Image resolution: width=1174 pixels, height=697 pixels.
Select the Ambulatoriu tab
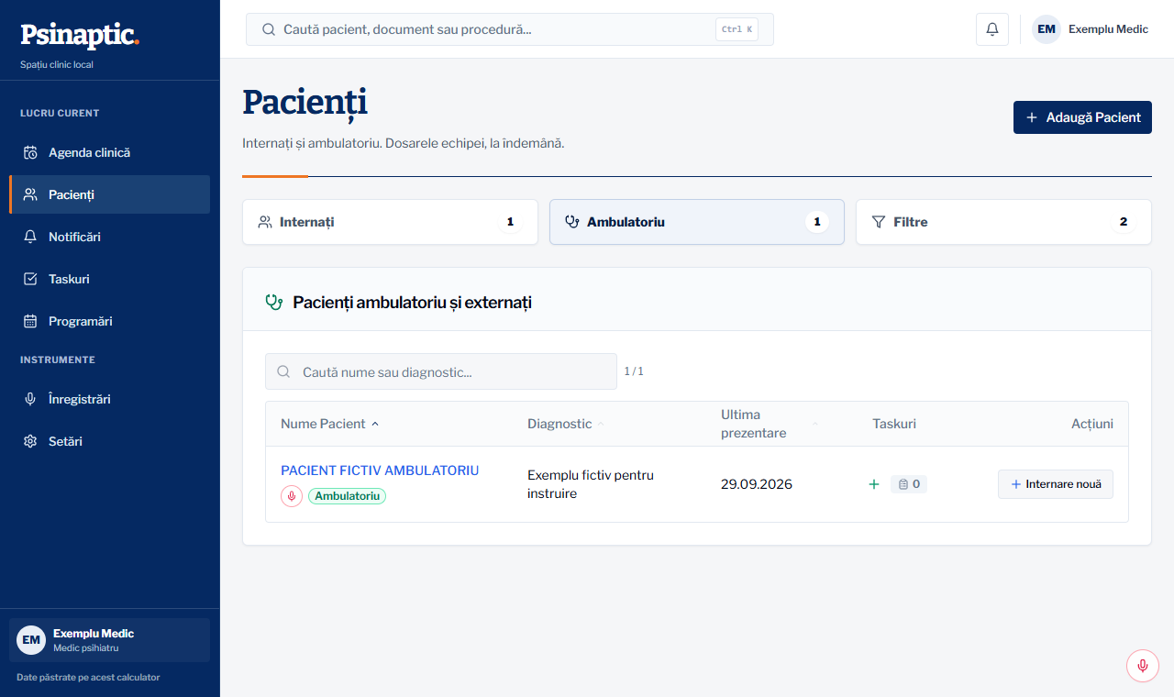tap(697, 222)
